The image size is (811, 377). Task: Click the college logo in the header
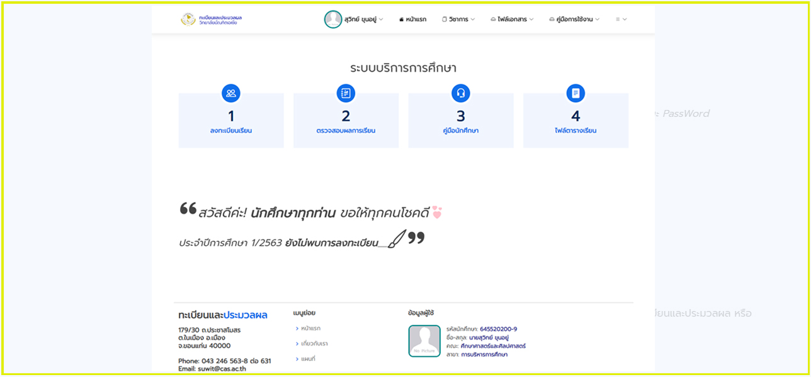click(188, 19)
